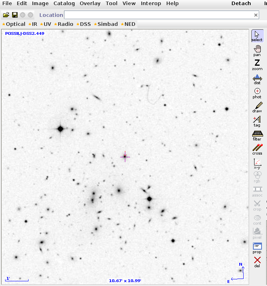The width and height of the screenshot is (267, 286).
Task: Launch the cross match tool
Action: click(257, 149)
